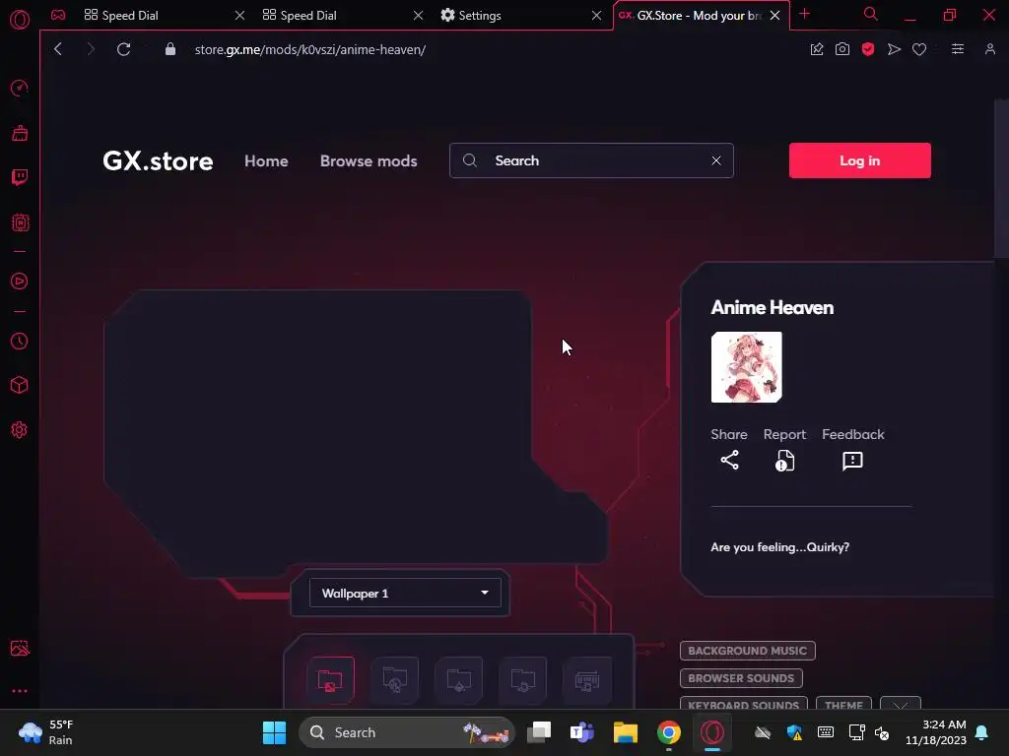Close the Settings tab
1009x756 pixels.
pyautogui.click(x=596, y=15)
